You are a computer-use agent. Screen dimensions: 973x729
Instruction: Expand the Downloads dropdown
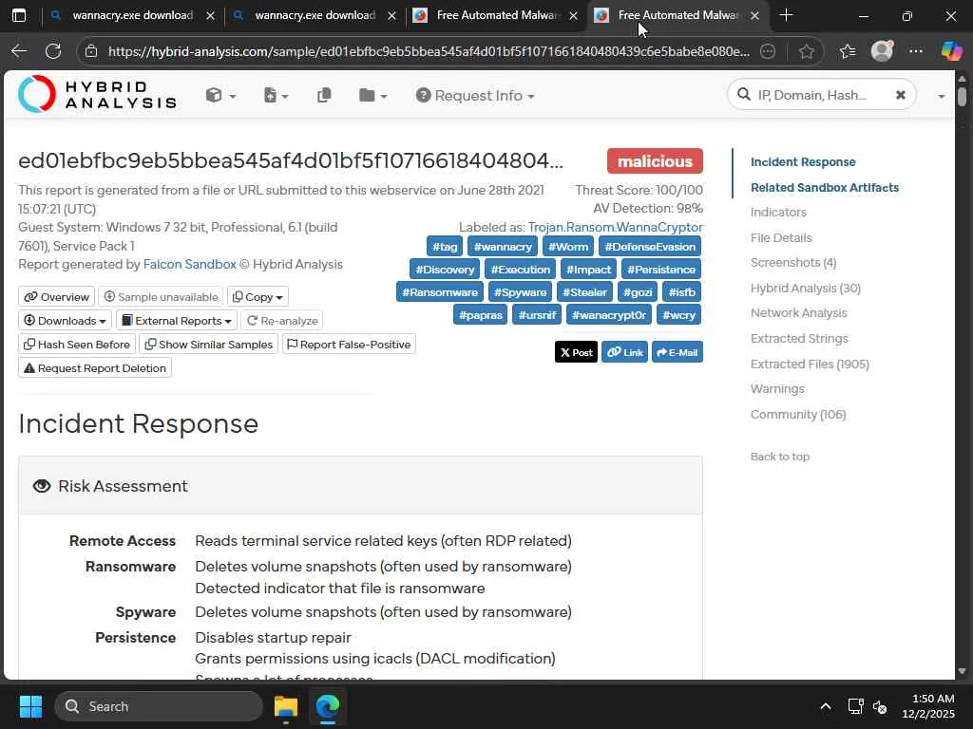click(x=65, y=321)
